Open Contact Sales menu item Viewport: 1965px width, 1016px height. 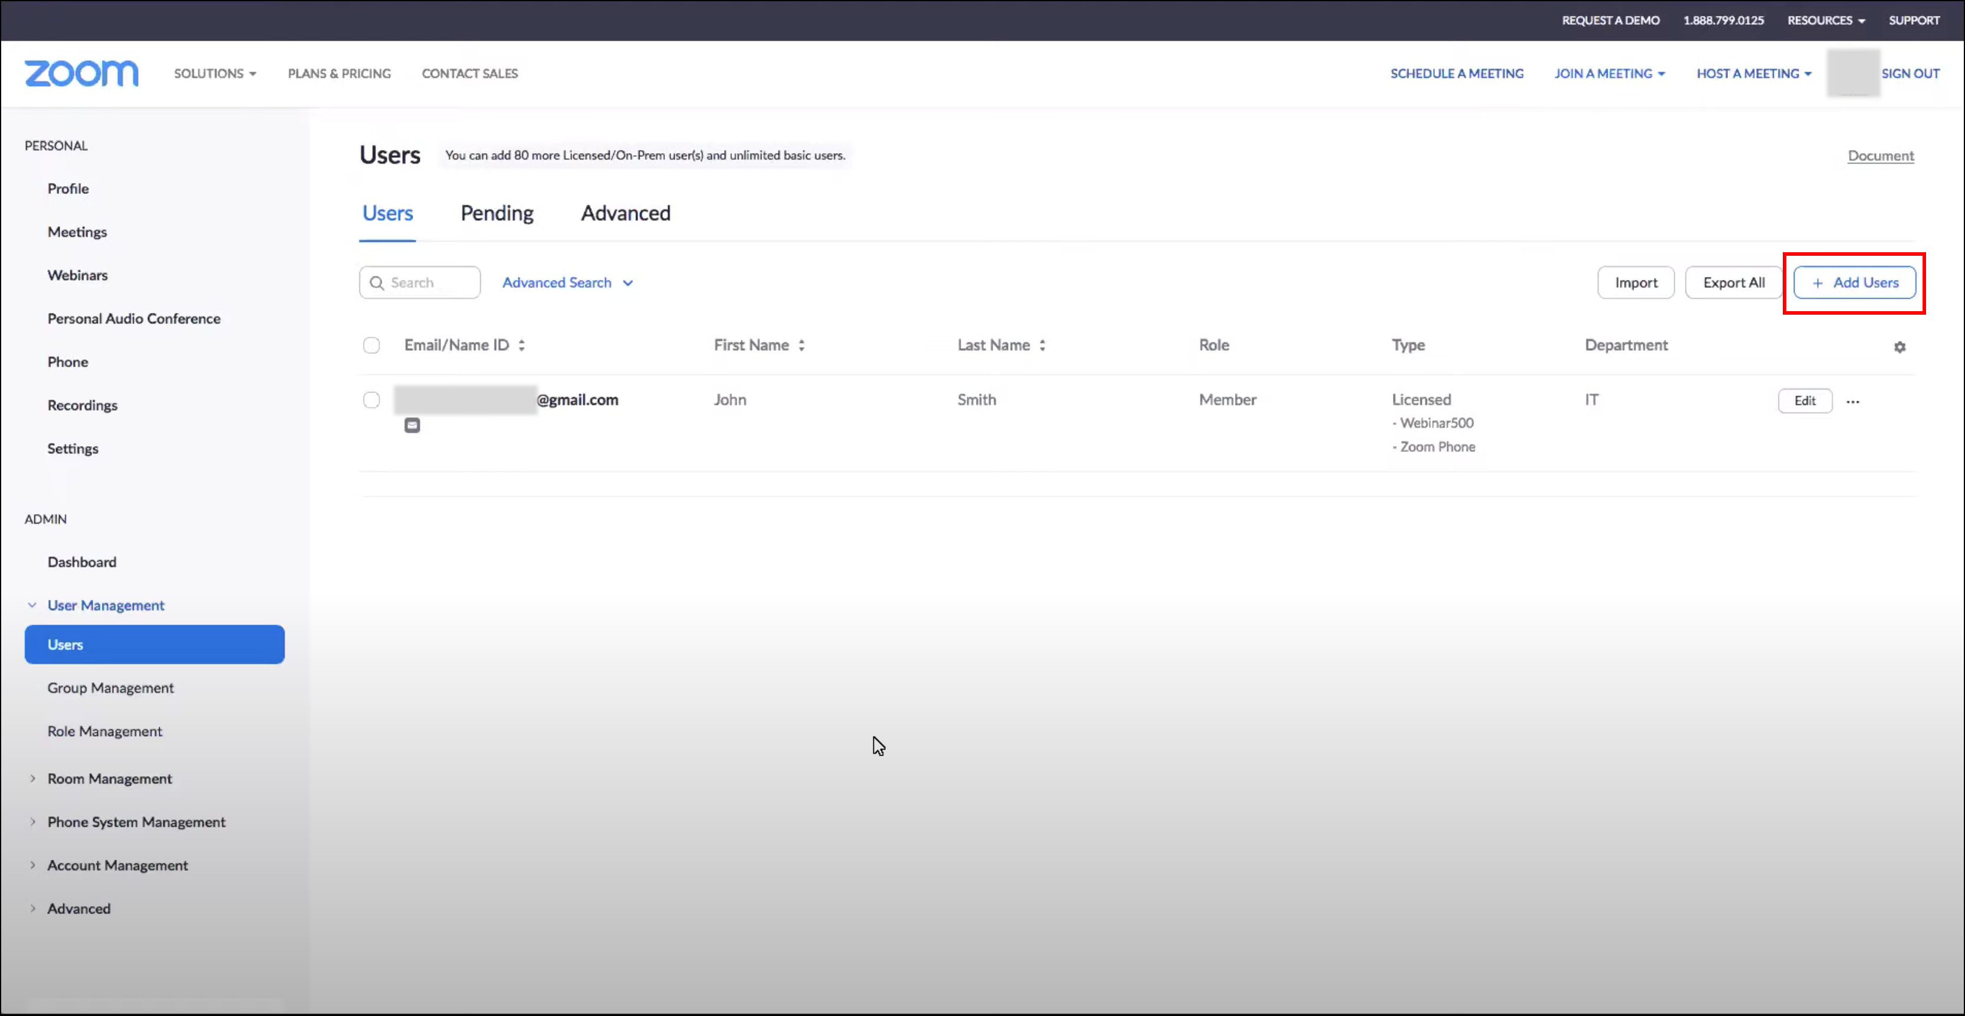pyautogui.click(x=470, y=73)
